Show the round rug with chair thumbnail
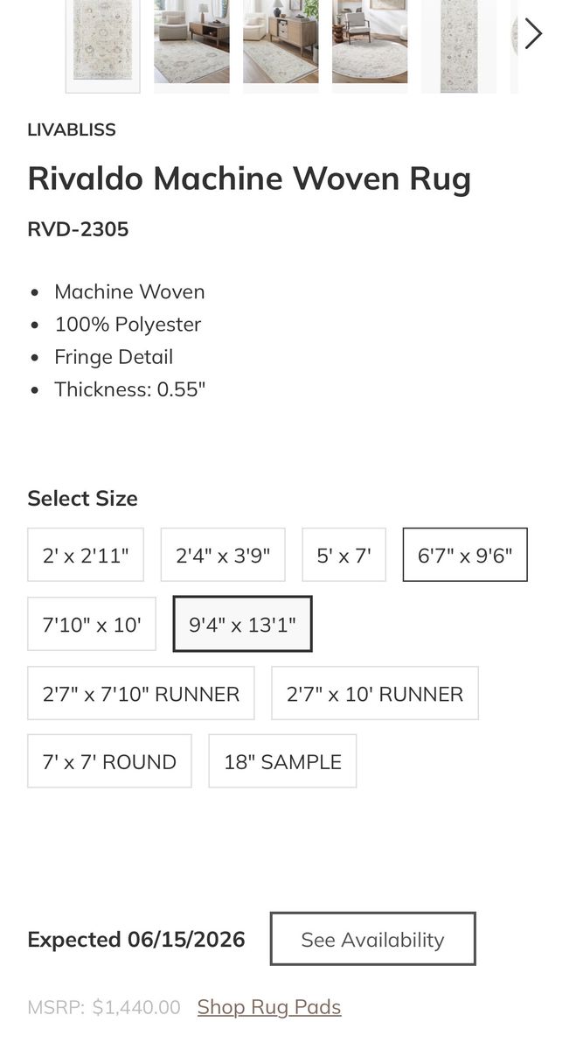This screenshot has height=1050, width=583. coord(370,42)
